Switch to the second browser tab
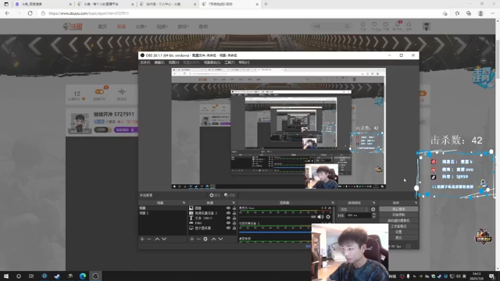The image size is (500, 281). pyautogui.click(x=105, y=4)
